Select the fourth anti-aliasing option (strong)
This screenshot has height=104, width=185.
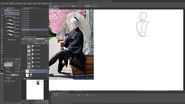pos(17,75)
